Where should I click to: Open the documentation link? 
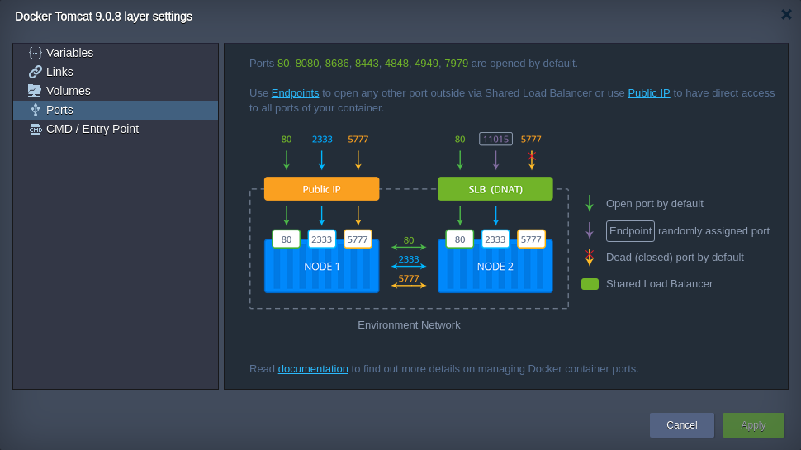tap(313, 369)
